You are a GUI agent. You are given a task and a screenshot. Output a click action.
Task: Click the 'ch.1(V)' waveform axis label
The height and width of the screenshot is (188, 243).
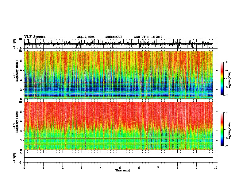[15, 44]
